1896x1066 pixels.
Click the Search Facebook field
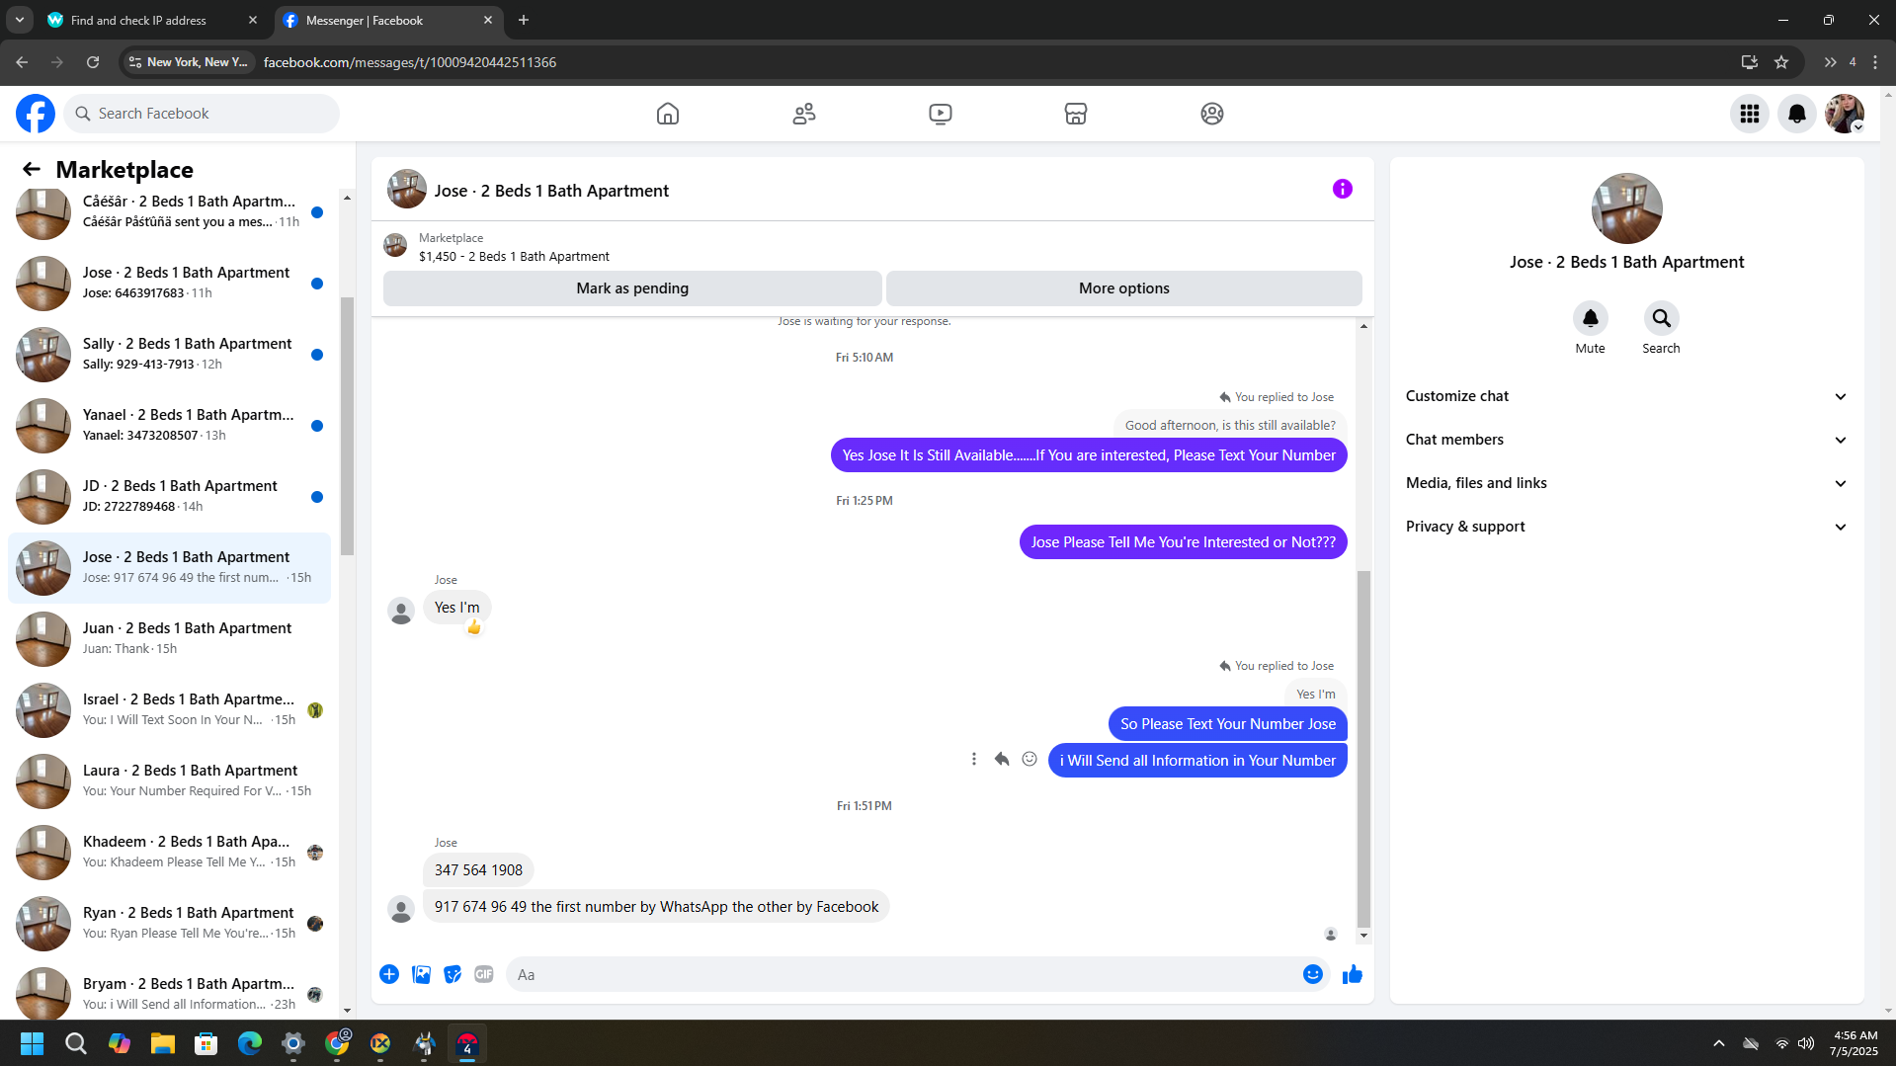(x=202, y=114)
